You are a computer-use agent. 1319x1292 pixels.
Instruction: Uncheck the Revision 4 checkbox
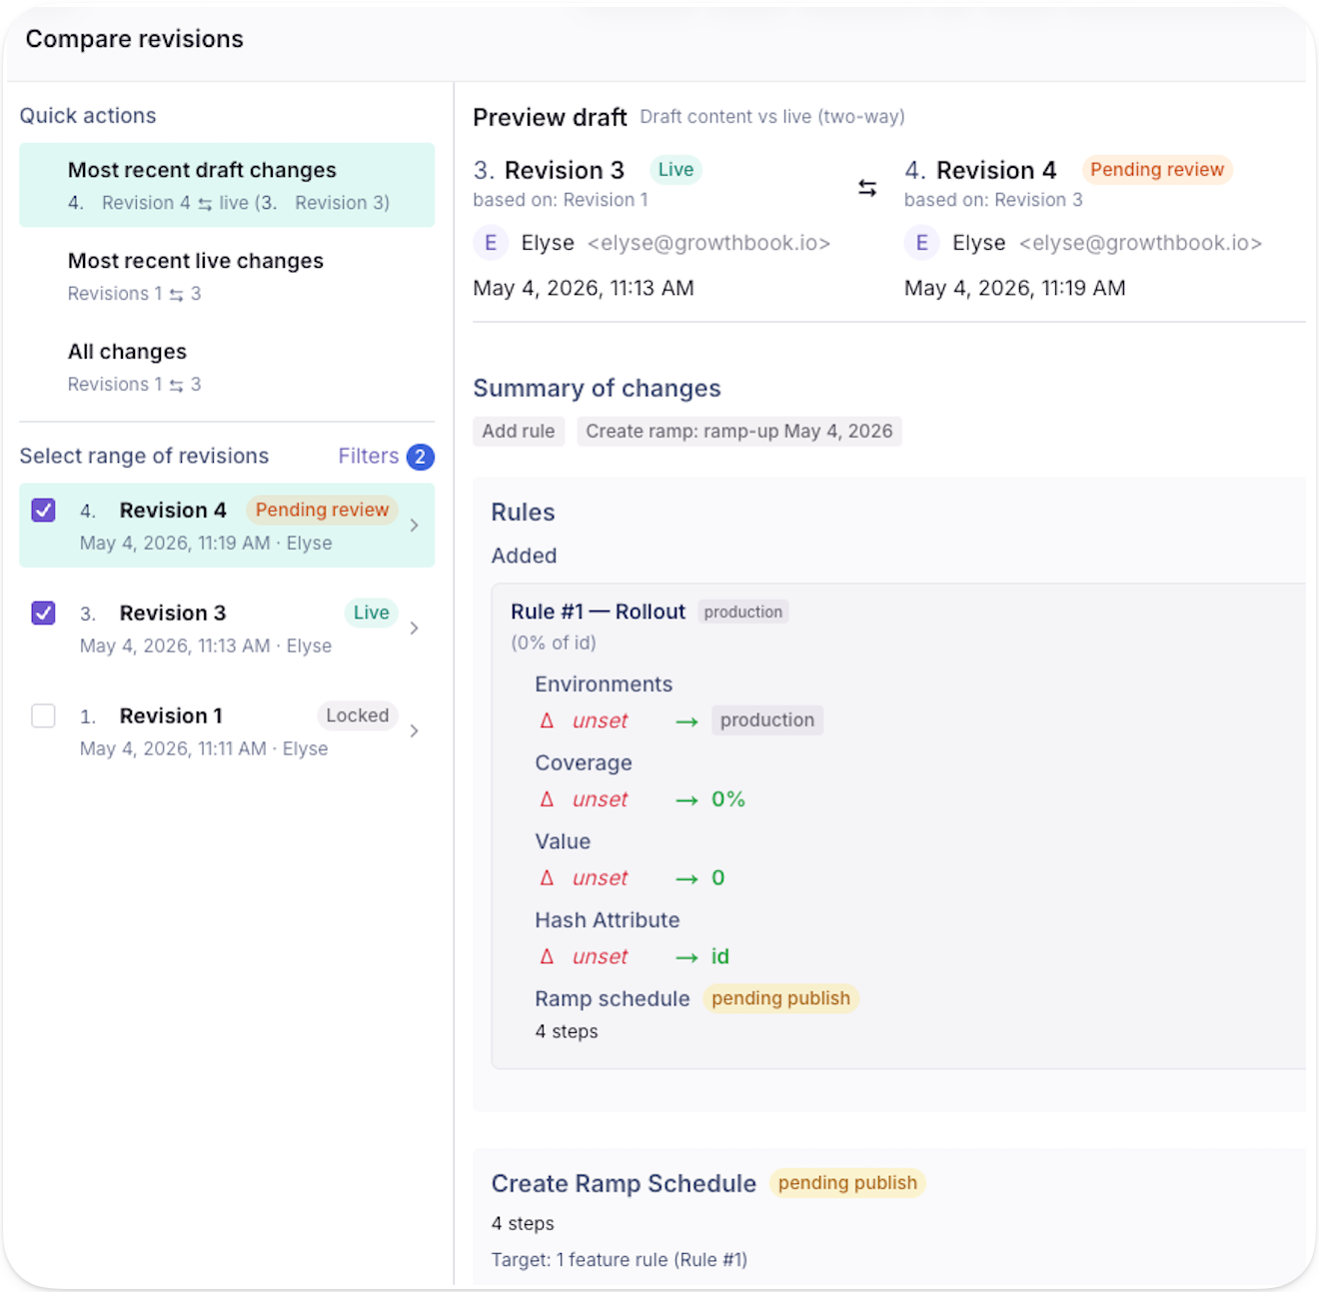click(x=43, y=511)
